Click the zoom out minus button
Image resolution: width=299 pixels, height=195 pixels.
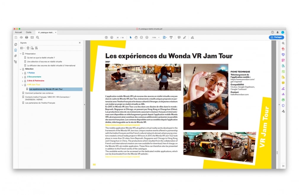(142, 38)
